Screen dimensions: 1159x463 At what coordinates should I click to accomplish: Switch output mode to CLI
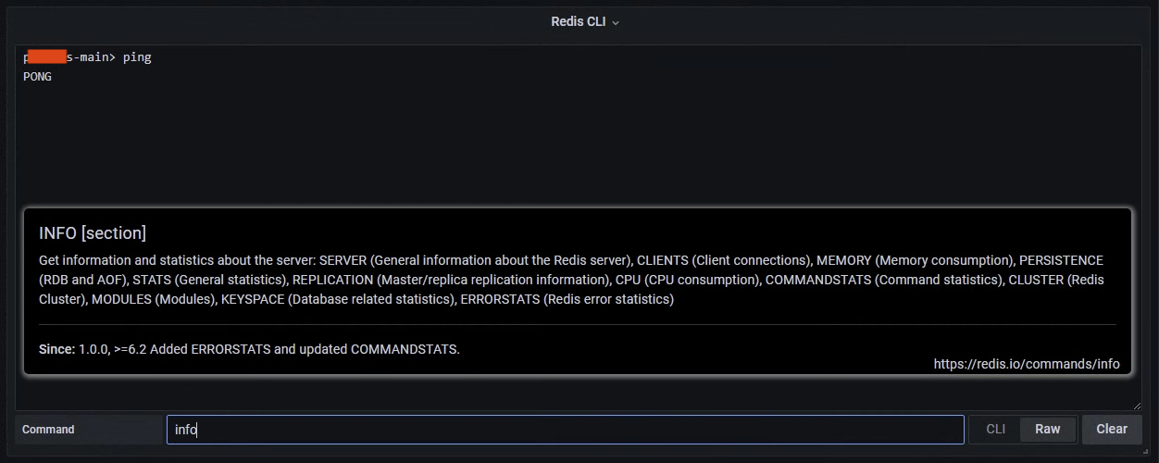pyautogui.click(x=995, y=429)
